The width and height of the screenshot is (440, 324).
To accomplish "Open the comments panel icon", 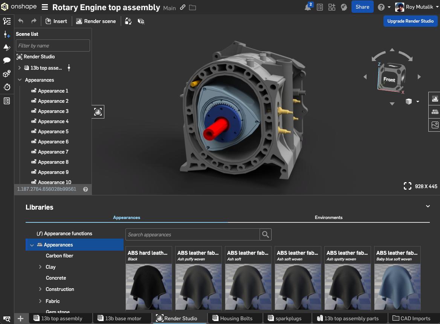I will pyautogui.click(x=7, y=60).
